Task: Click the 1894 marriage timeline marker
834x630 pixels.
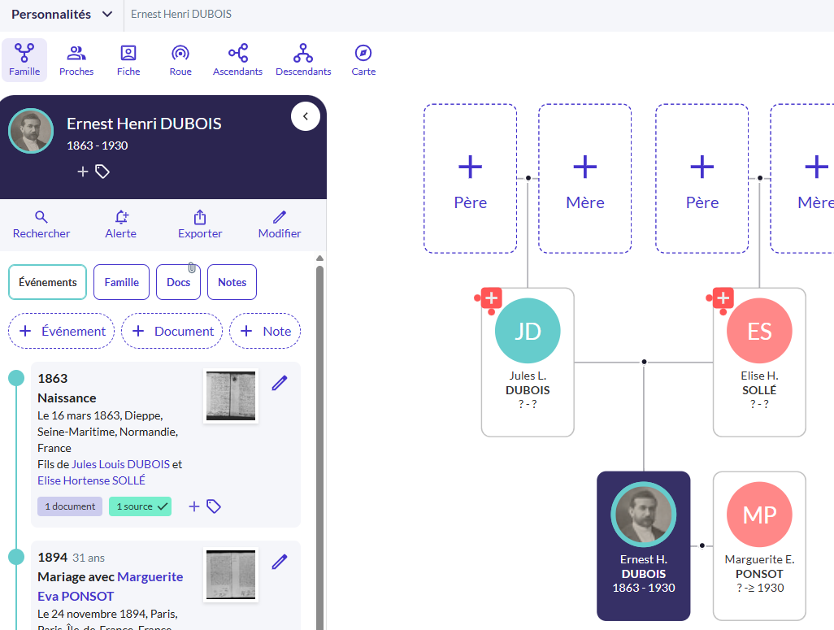Action: click(16, 557)
